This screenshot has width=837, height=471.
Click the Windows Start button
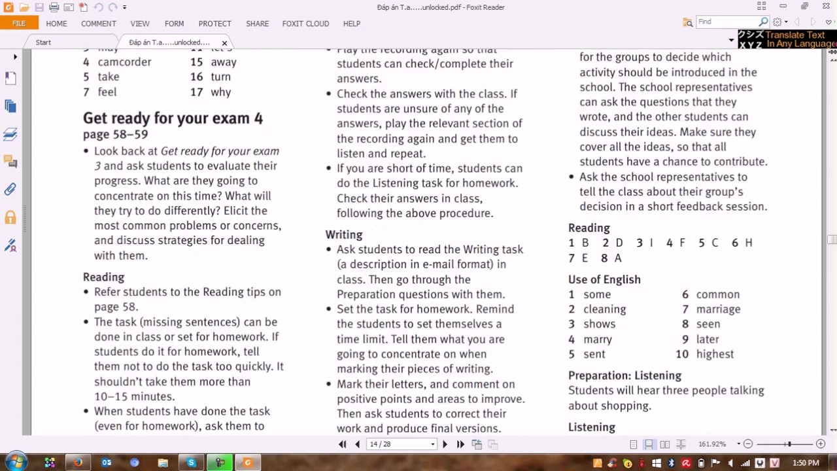16,462
